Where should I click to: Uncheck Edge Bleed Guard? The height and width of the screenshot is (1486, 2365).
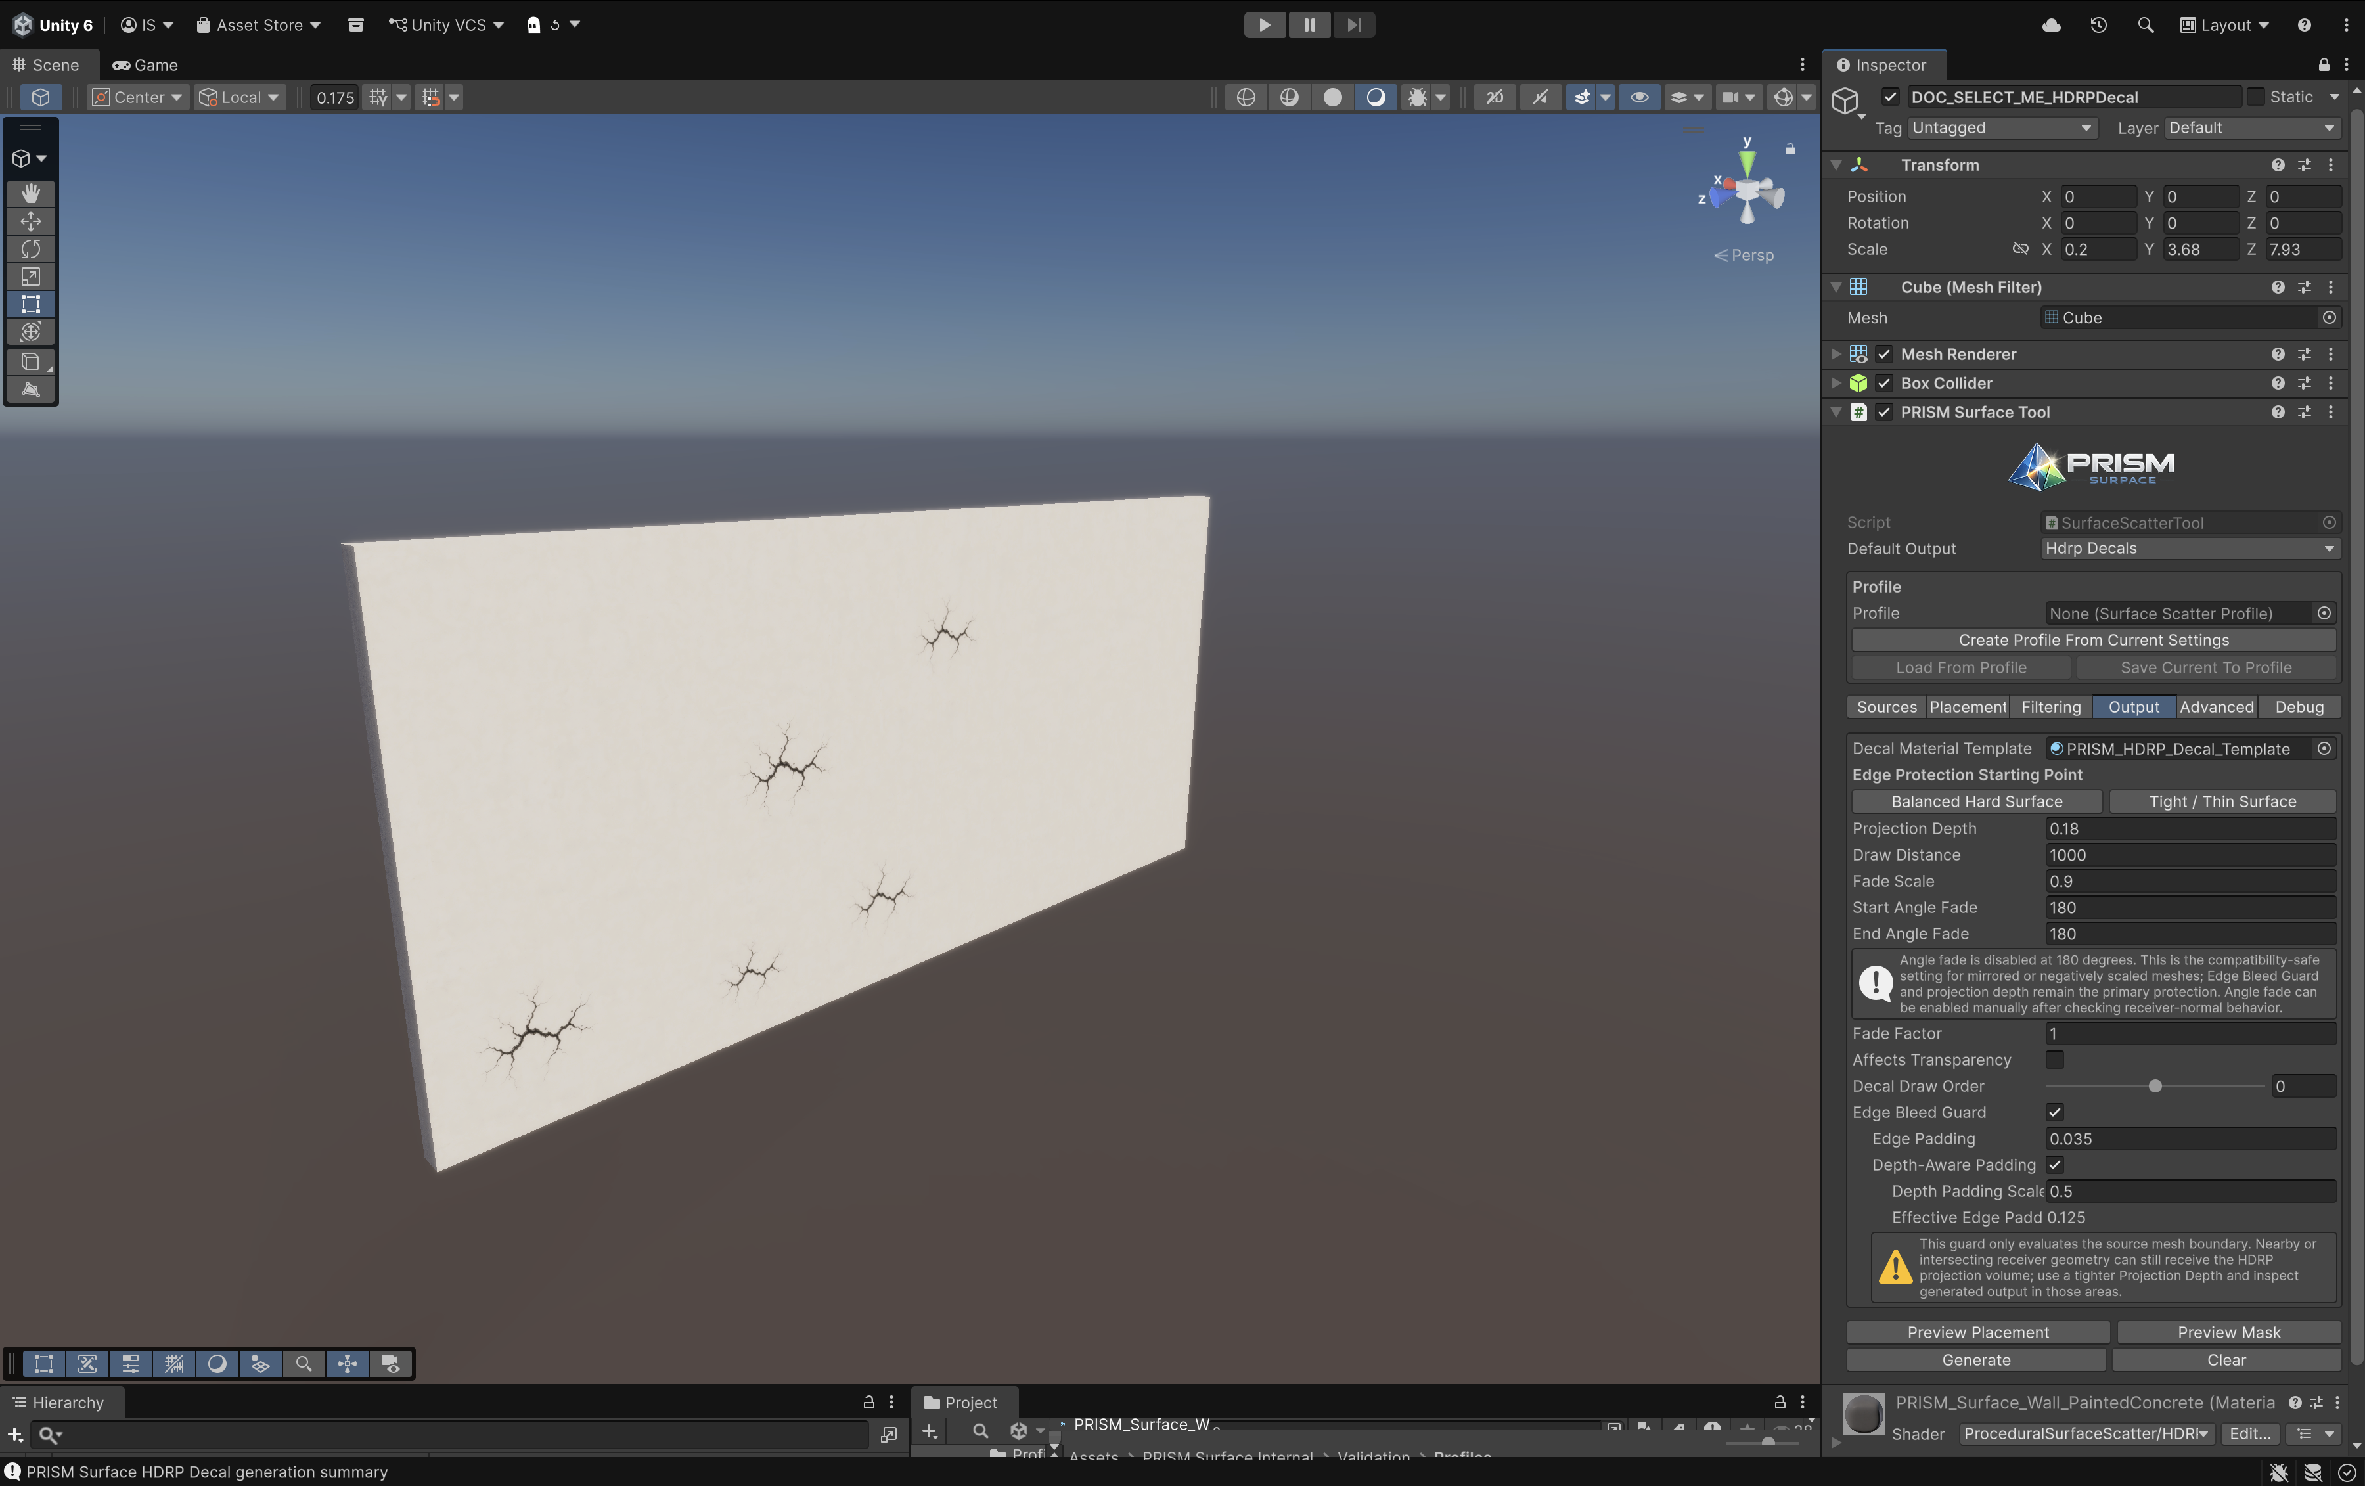2055,1112
